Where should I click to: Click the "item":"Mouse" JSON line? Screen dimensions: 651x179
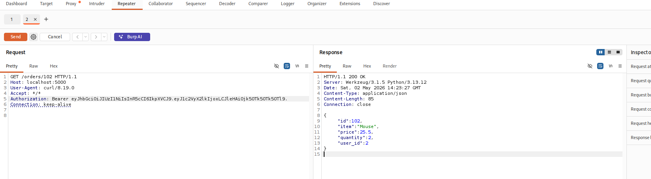pos(358,126)
